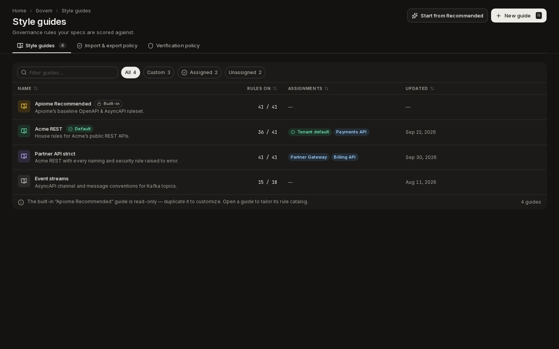This screenshot has height=349, width=559.
Task: Open the Apiome Recommended guide icon
Action: pyautogui.click(x=24, y=106)
